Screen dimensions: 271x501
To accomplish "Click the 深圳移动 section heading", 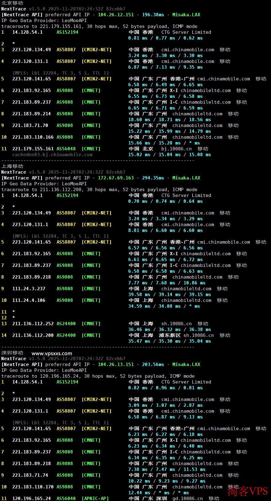I will point(12,353).
